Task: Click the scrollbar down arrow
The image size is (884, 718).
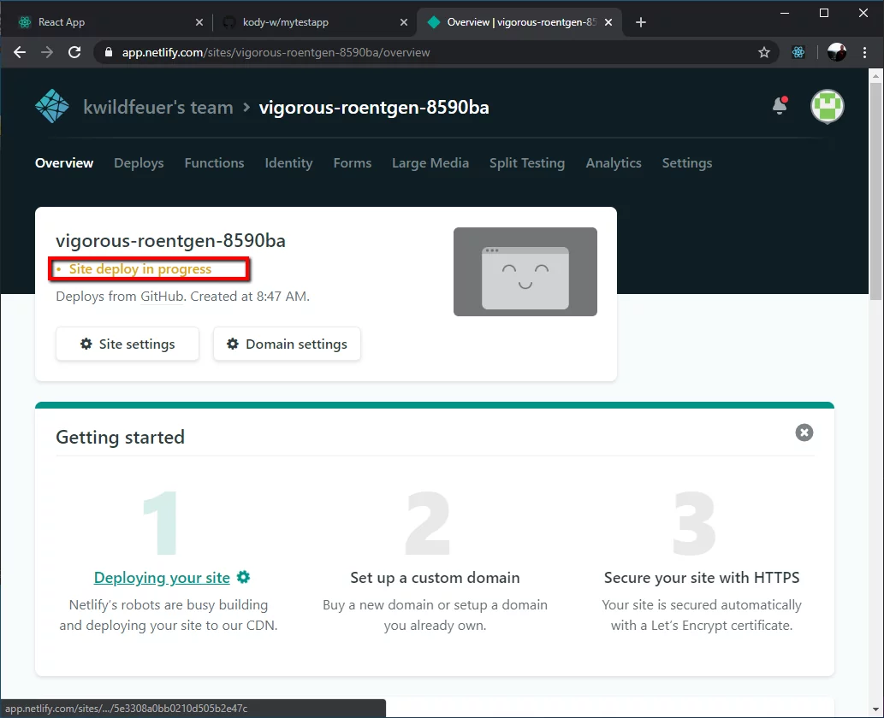Action: pos(875,709)
